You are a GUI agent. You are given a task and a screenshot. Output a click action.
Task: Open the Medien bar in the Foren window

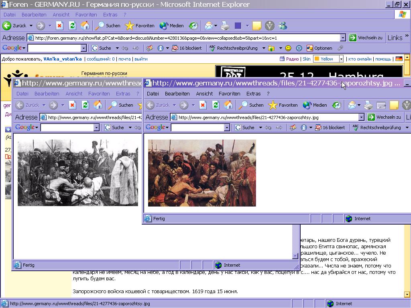[x=172, y=26]
